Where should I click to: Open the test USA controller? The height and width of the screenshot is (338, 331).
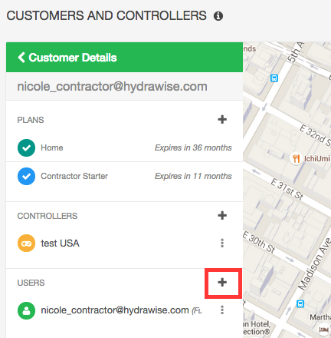pyautogui.click(x=60, y=244)
